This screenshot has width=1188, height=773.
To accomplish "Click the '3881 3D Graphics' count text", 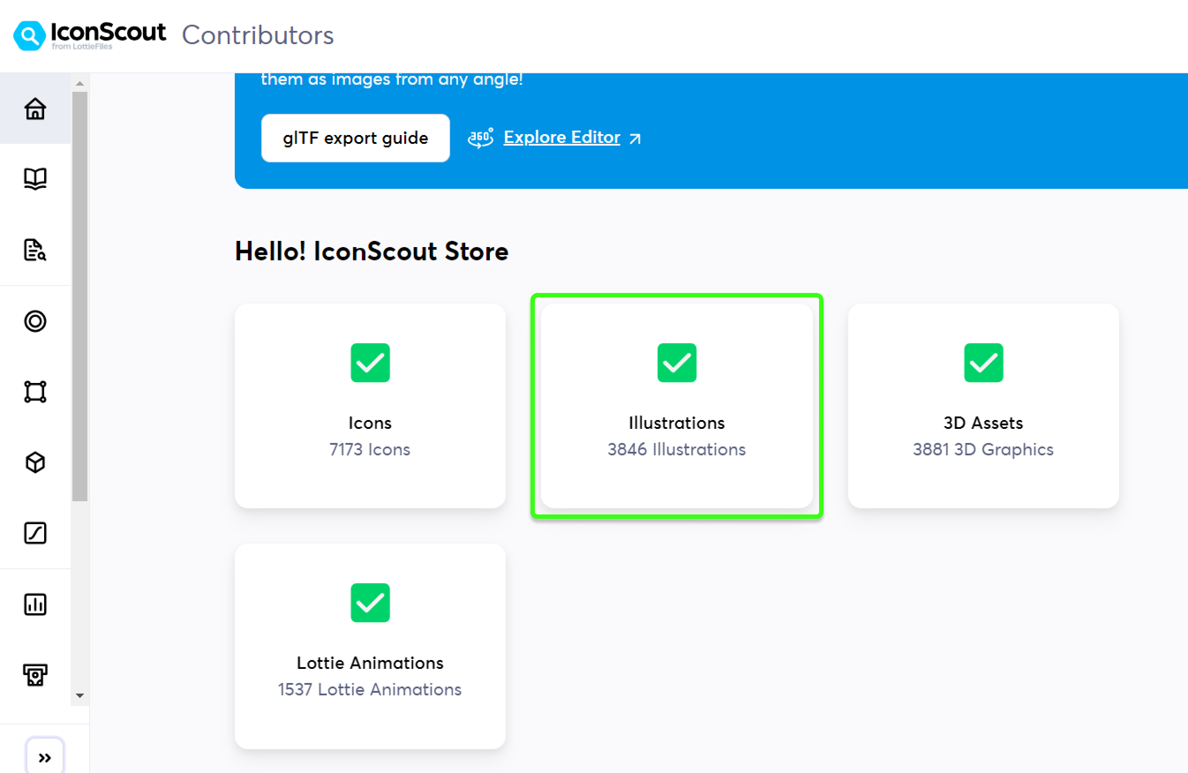I will pos(983,450).
